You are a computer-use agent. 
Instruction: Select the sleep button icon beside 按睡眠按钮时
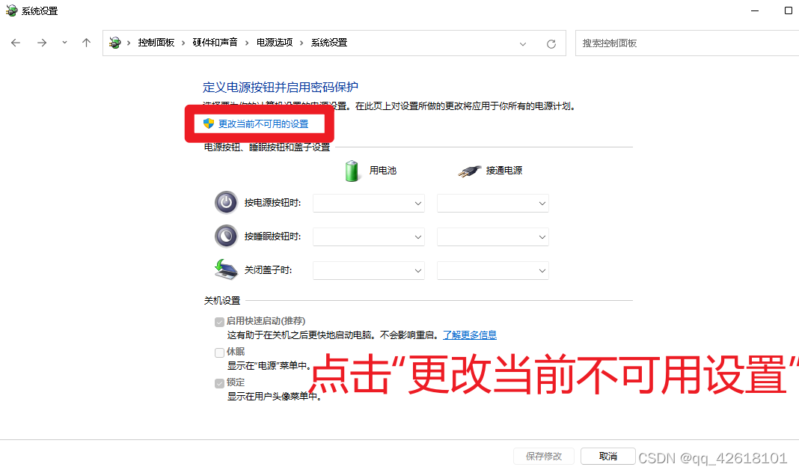pos(226,236)
